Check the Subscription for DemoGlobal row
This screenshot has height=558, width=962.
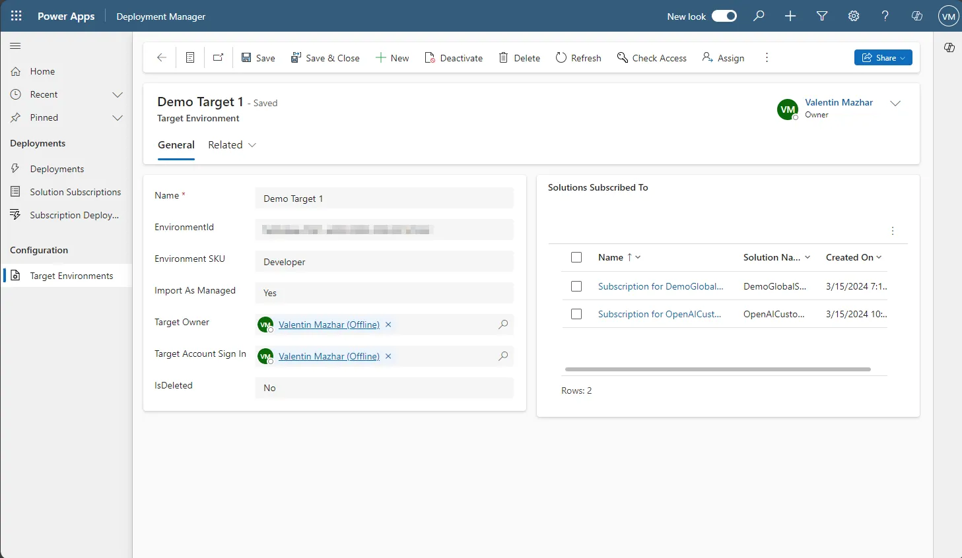click(x=576, y=286)
